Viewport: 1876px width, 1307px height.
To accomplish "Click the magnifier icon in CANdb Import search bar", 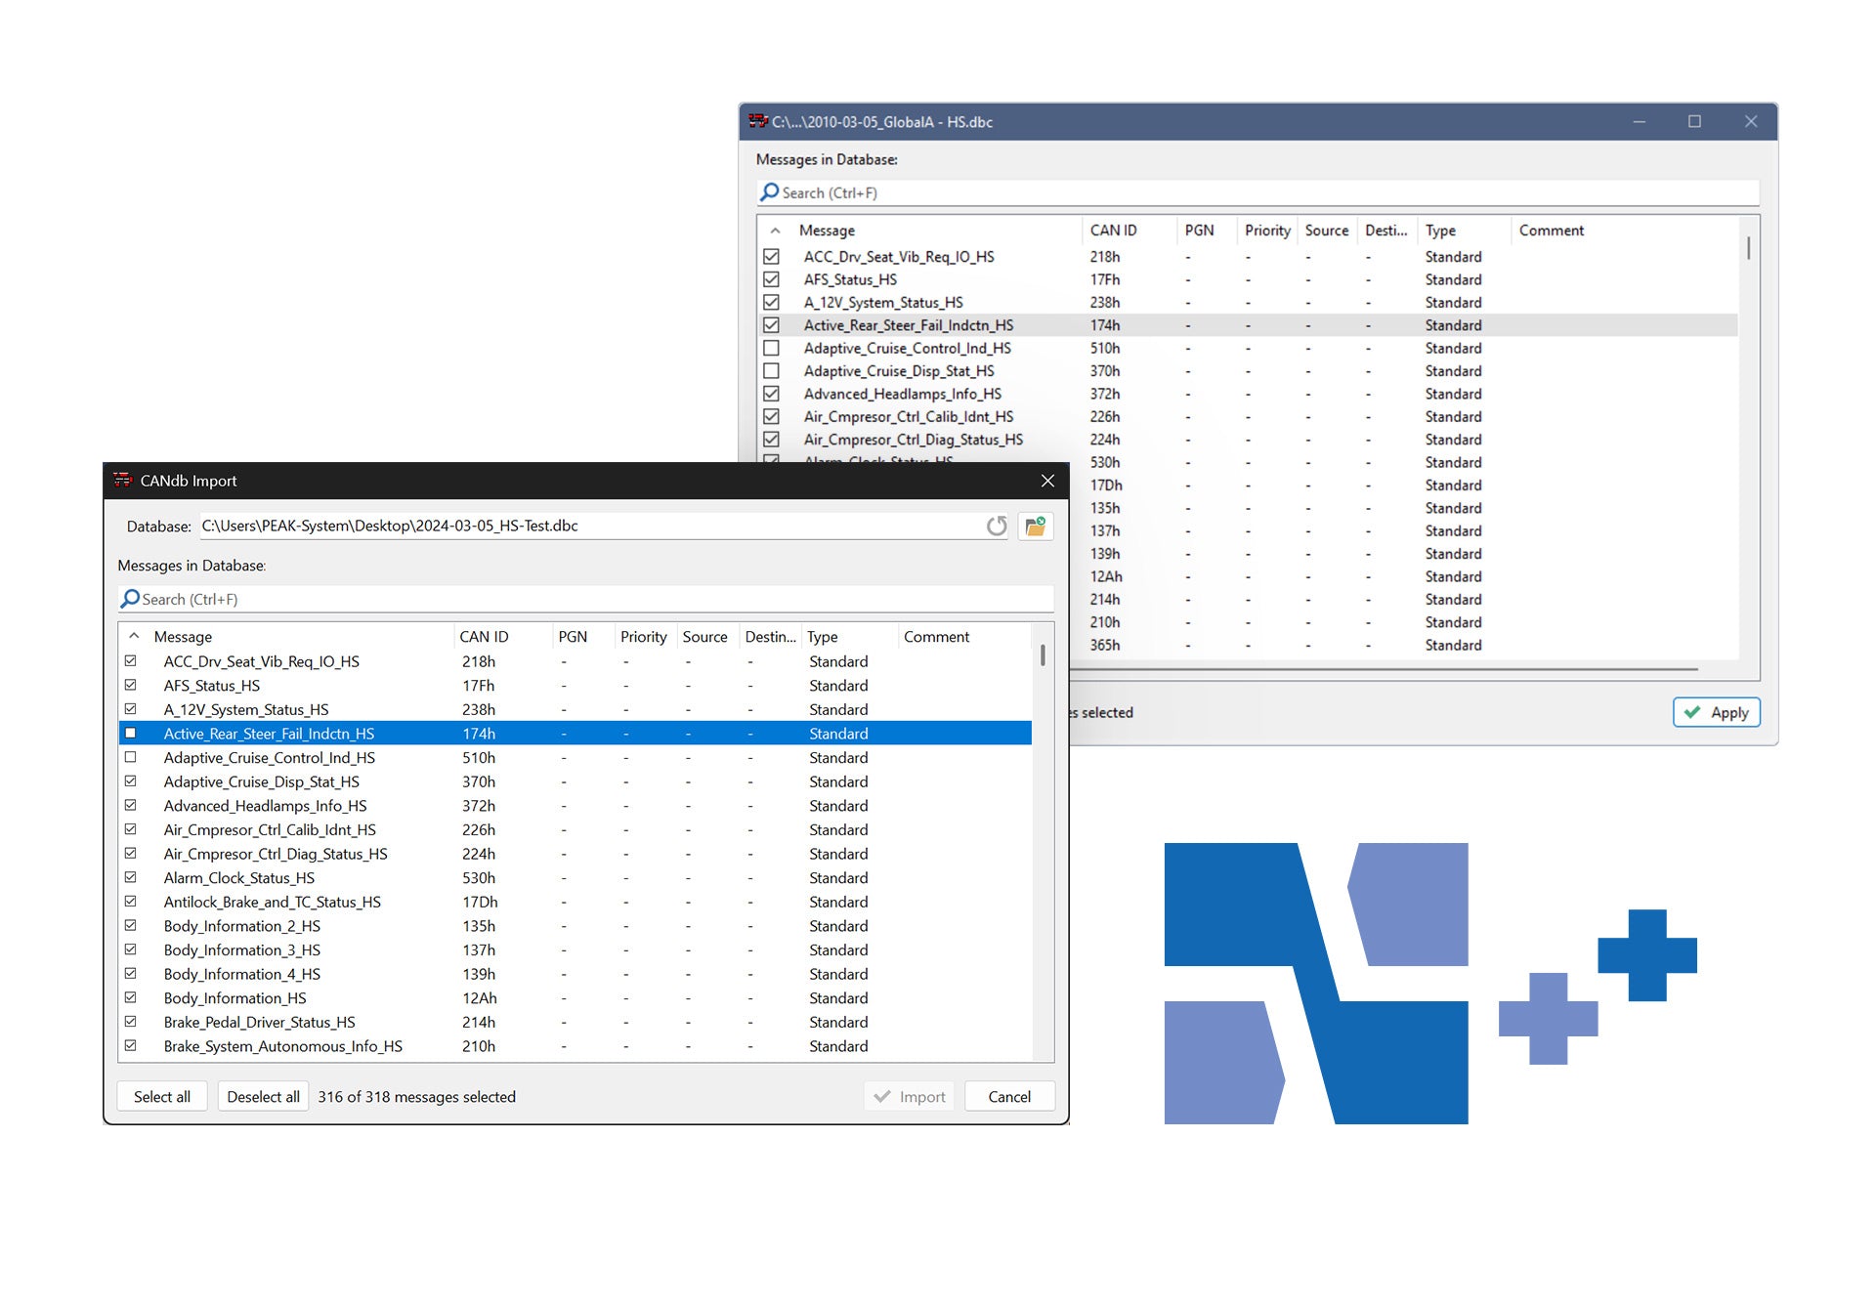I will 131,598.
